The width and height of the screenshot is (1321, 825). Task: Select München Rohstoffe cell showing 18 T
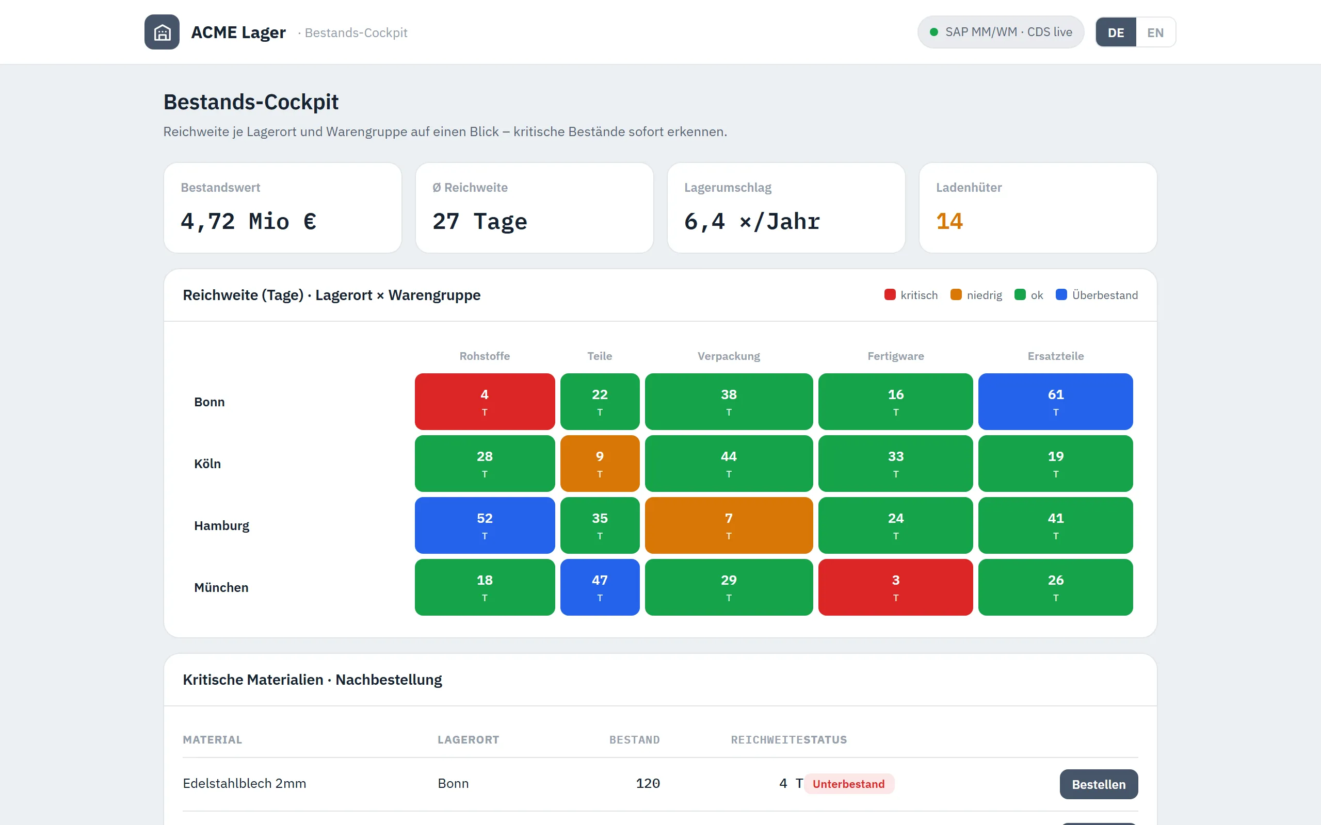485,587
